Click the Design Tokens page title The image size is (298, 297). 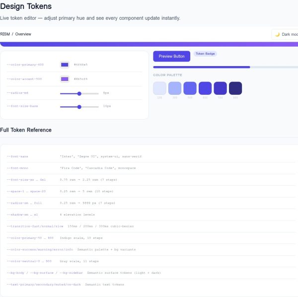pos(26,6)
